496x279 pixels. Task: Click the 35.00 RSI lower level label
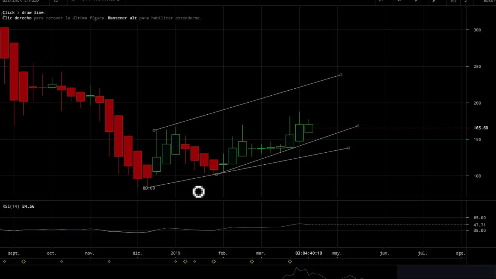479,231
